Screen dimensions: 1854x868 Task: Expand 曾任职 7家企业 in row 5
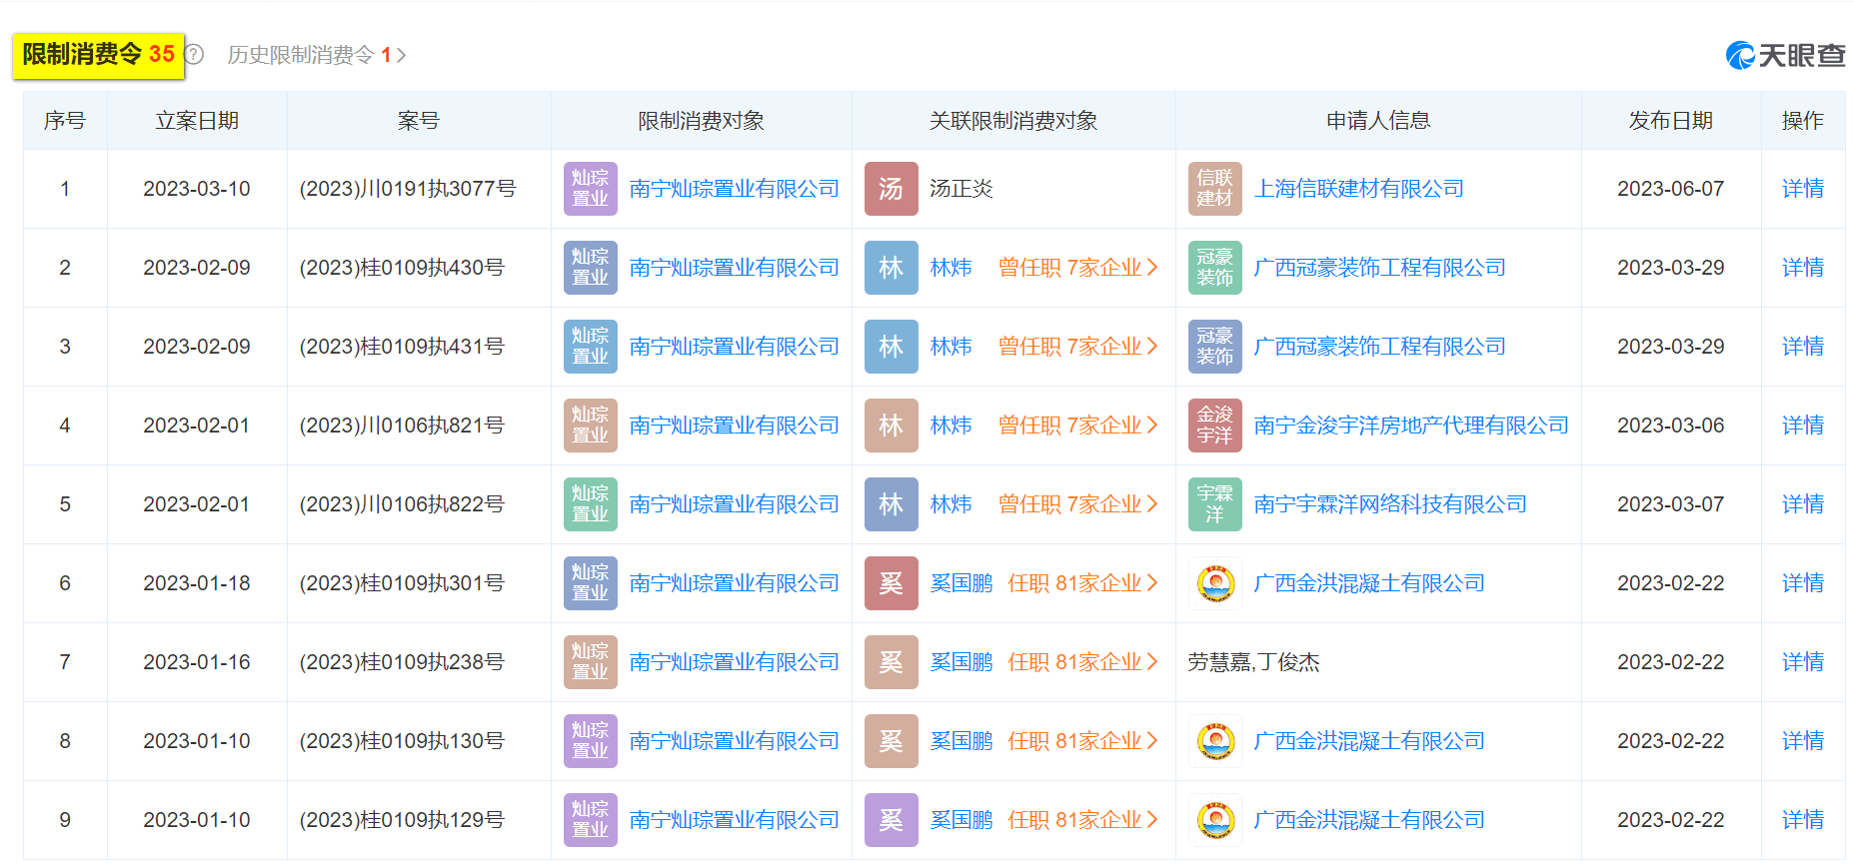click(x=1077, y=504)
